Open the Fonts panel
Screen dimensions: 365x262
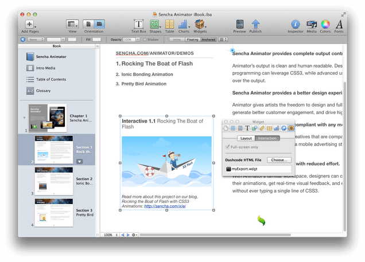coord(339,24)
